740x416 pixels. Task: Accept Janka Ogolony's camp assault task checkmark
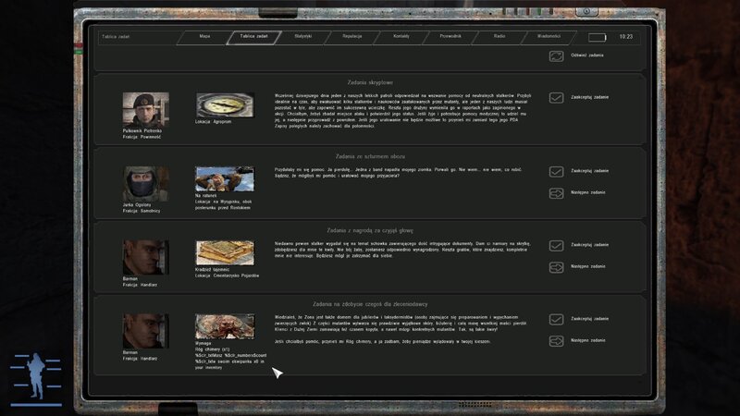(x=556, y=172)
